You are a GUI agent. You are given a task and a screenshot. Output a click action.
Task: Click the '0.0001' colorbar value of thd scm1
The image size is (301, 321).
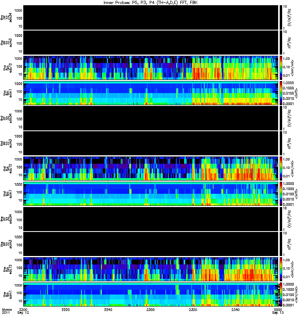pos(288,204)
